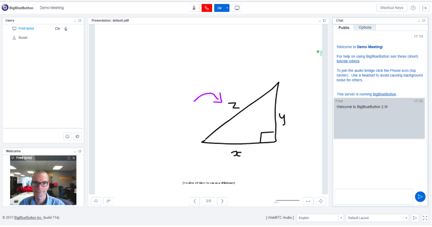Fit presentation to width icon
432x227 pixels.
(308, 201)
